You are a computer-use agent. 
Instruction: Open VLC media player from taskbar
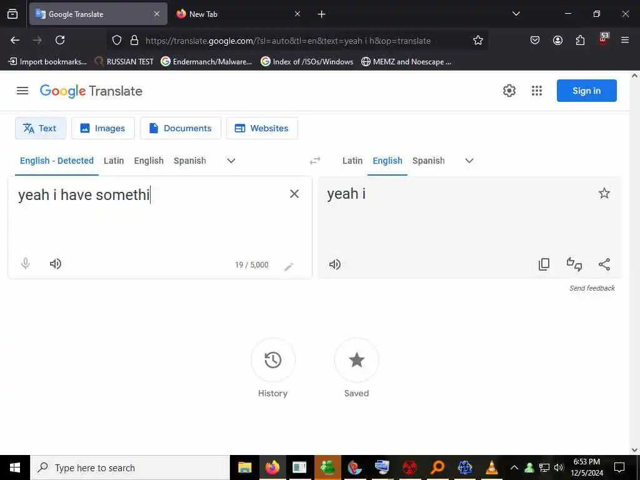coord(492,467)
